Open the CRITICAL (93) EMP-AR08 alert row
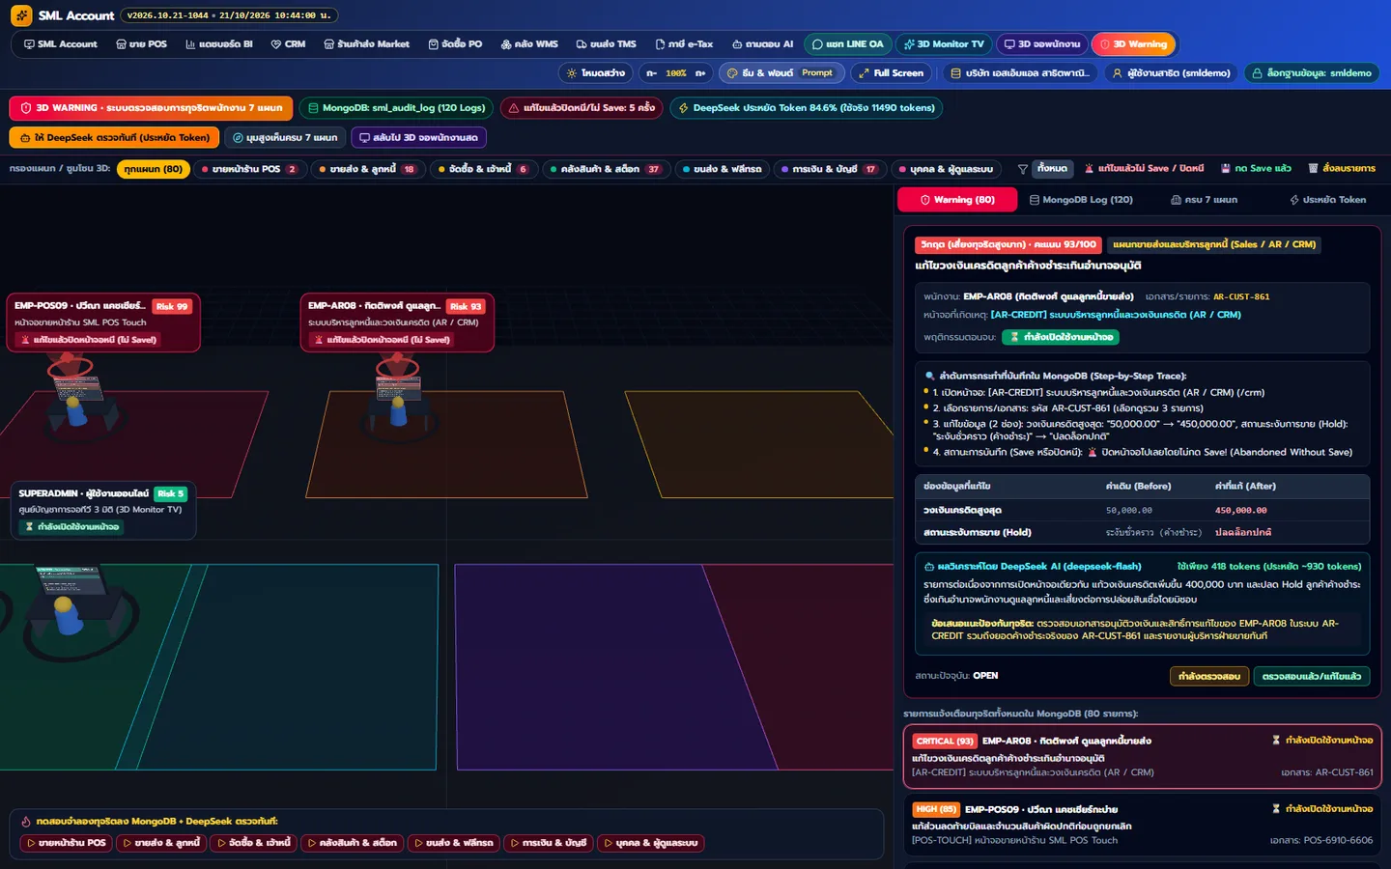 1142,756
